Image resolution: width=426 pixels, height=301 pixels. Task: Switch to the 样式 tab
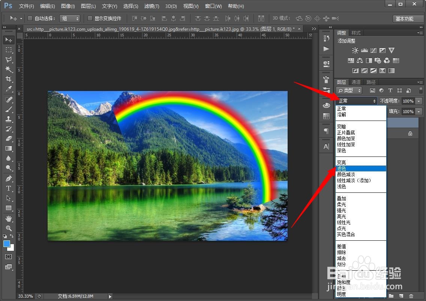[x=356, y=33]
